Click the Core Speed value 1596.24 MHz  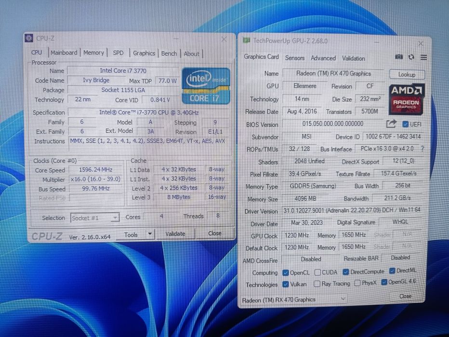coord(95,169)
